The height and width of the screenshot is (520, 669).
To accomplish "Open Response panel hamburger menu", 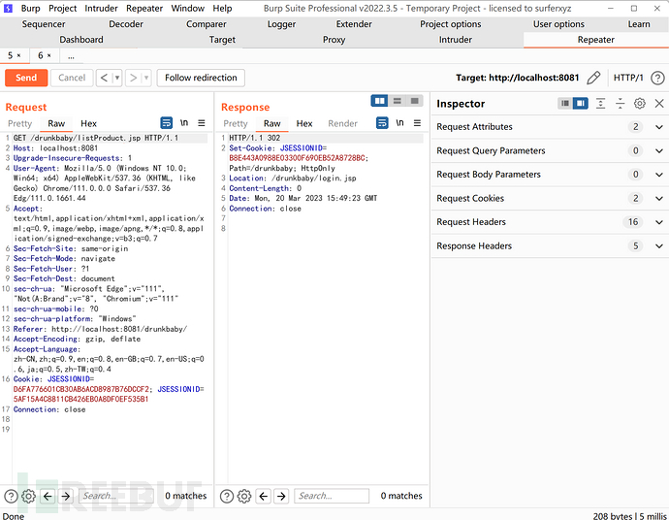I will (x=417, y=123).
